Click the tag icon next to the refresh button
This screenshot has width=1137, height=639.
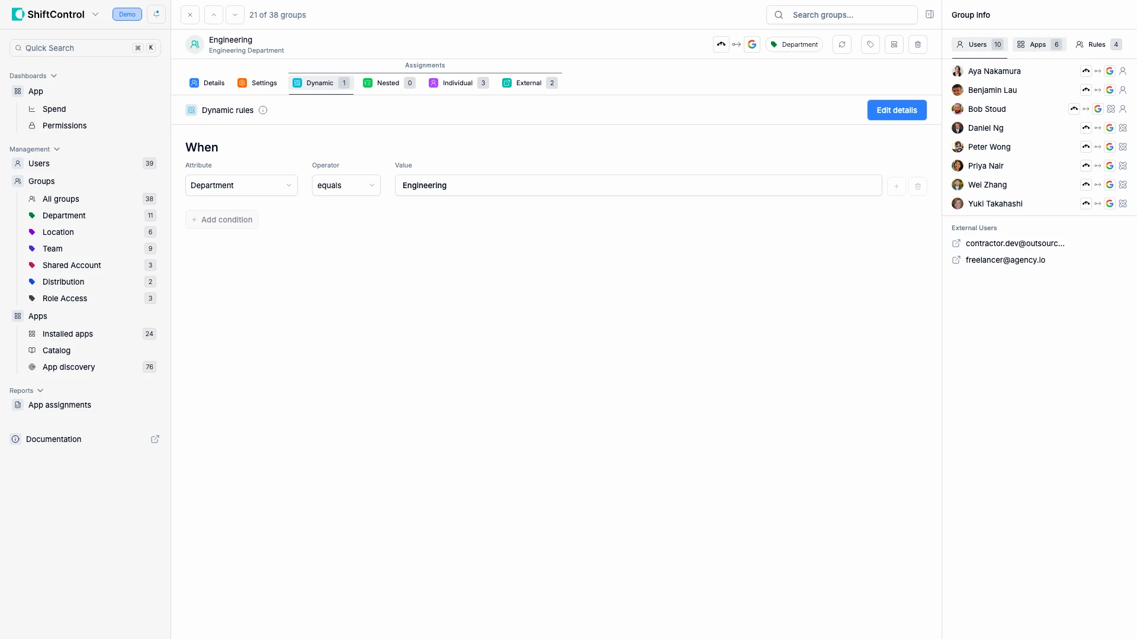coord(870,44)
